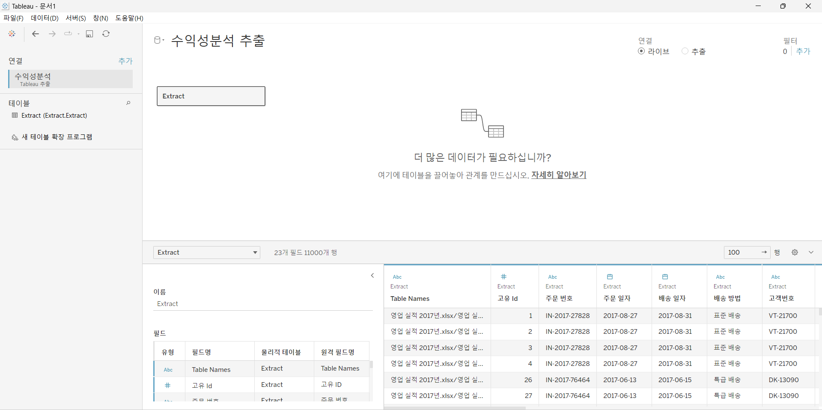Open the Extract table dropdown
This screenshot has width=822, height=410.
click(207, 253)
